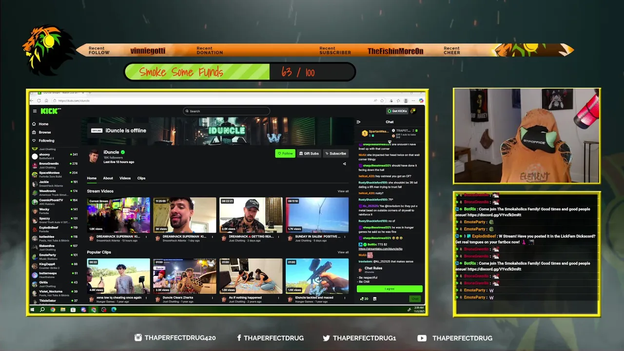The width and height of the screenshot is (624, 351).
Task: Open 'iDuncle Clears Zherka' clip thumbnail
Action: (x=185, y=276)
